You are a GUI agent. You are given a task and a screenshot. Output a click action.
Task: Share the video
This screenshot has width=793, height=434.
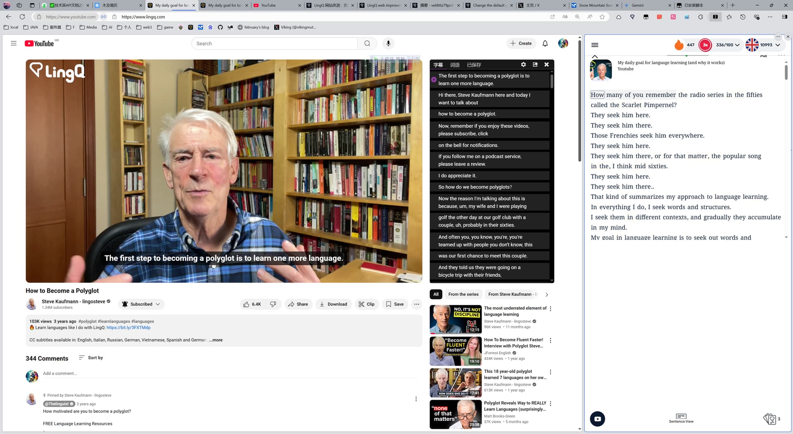tap(298, 304)
